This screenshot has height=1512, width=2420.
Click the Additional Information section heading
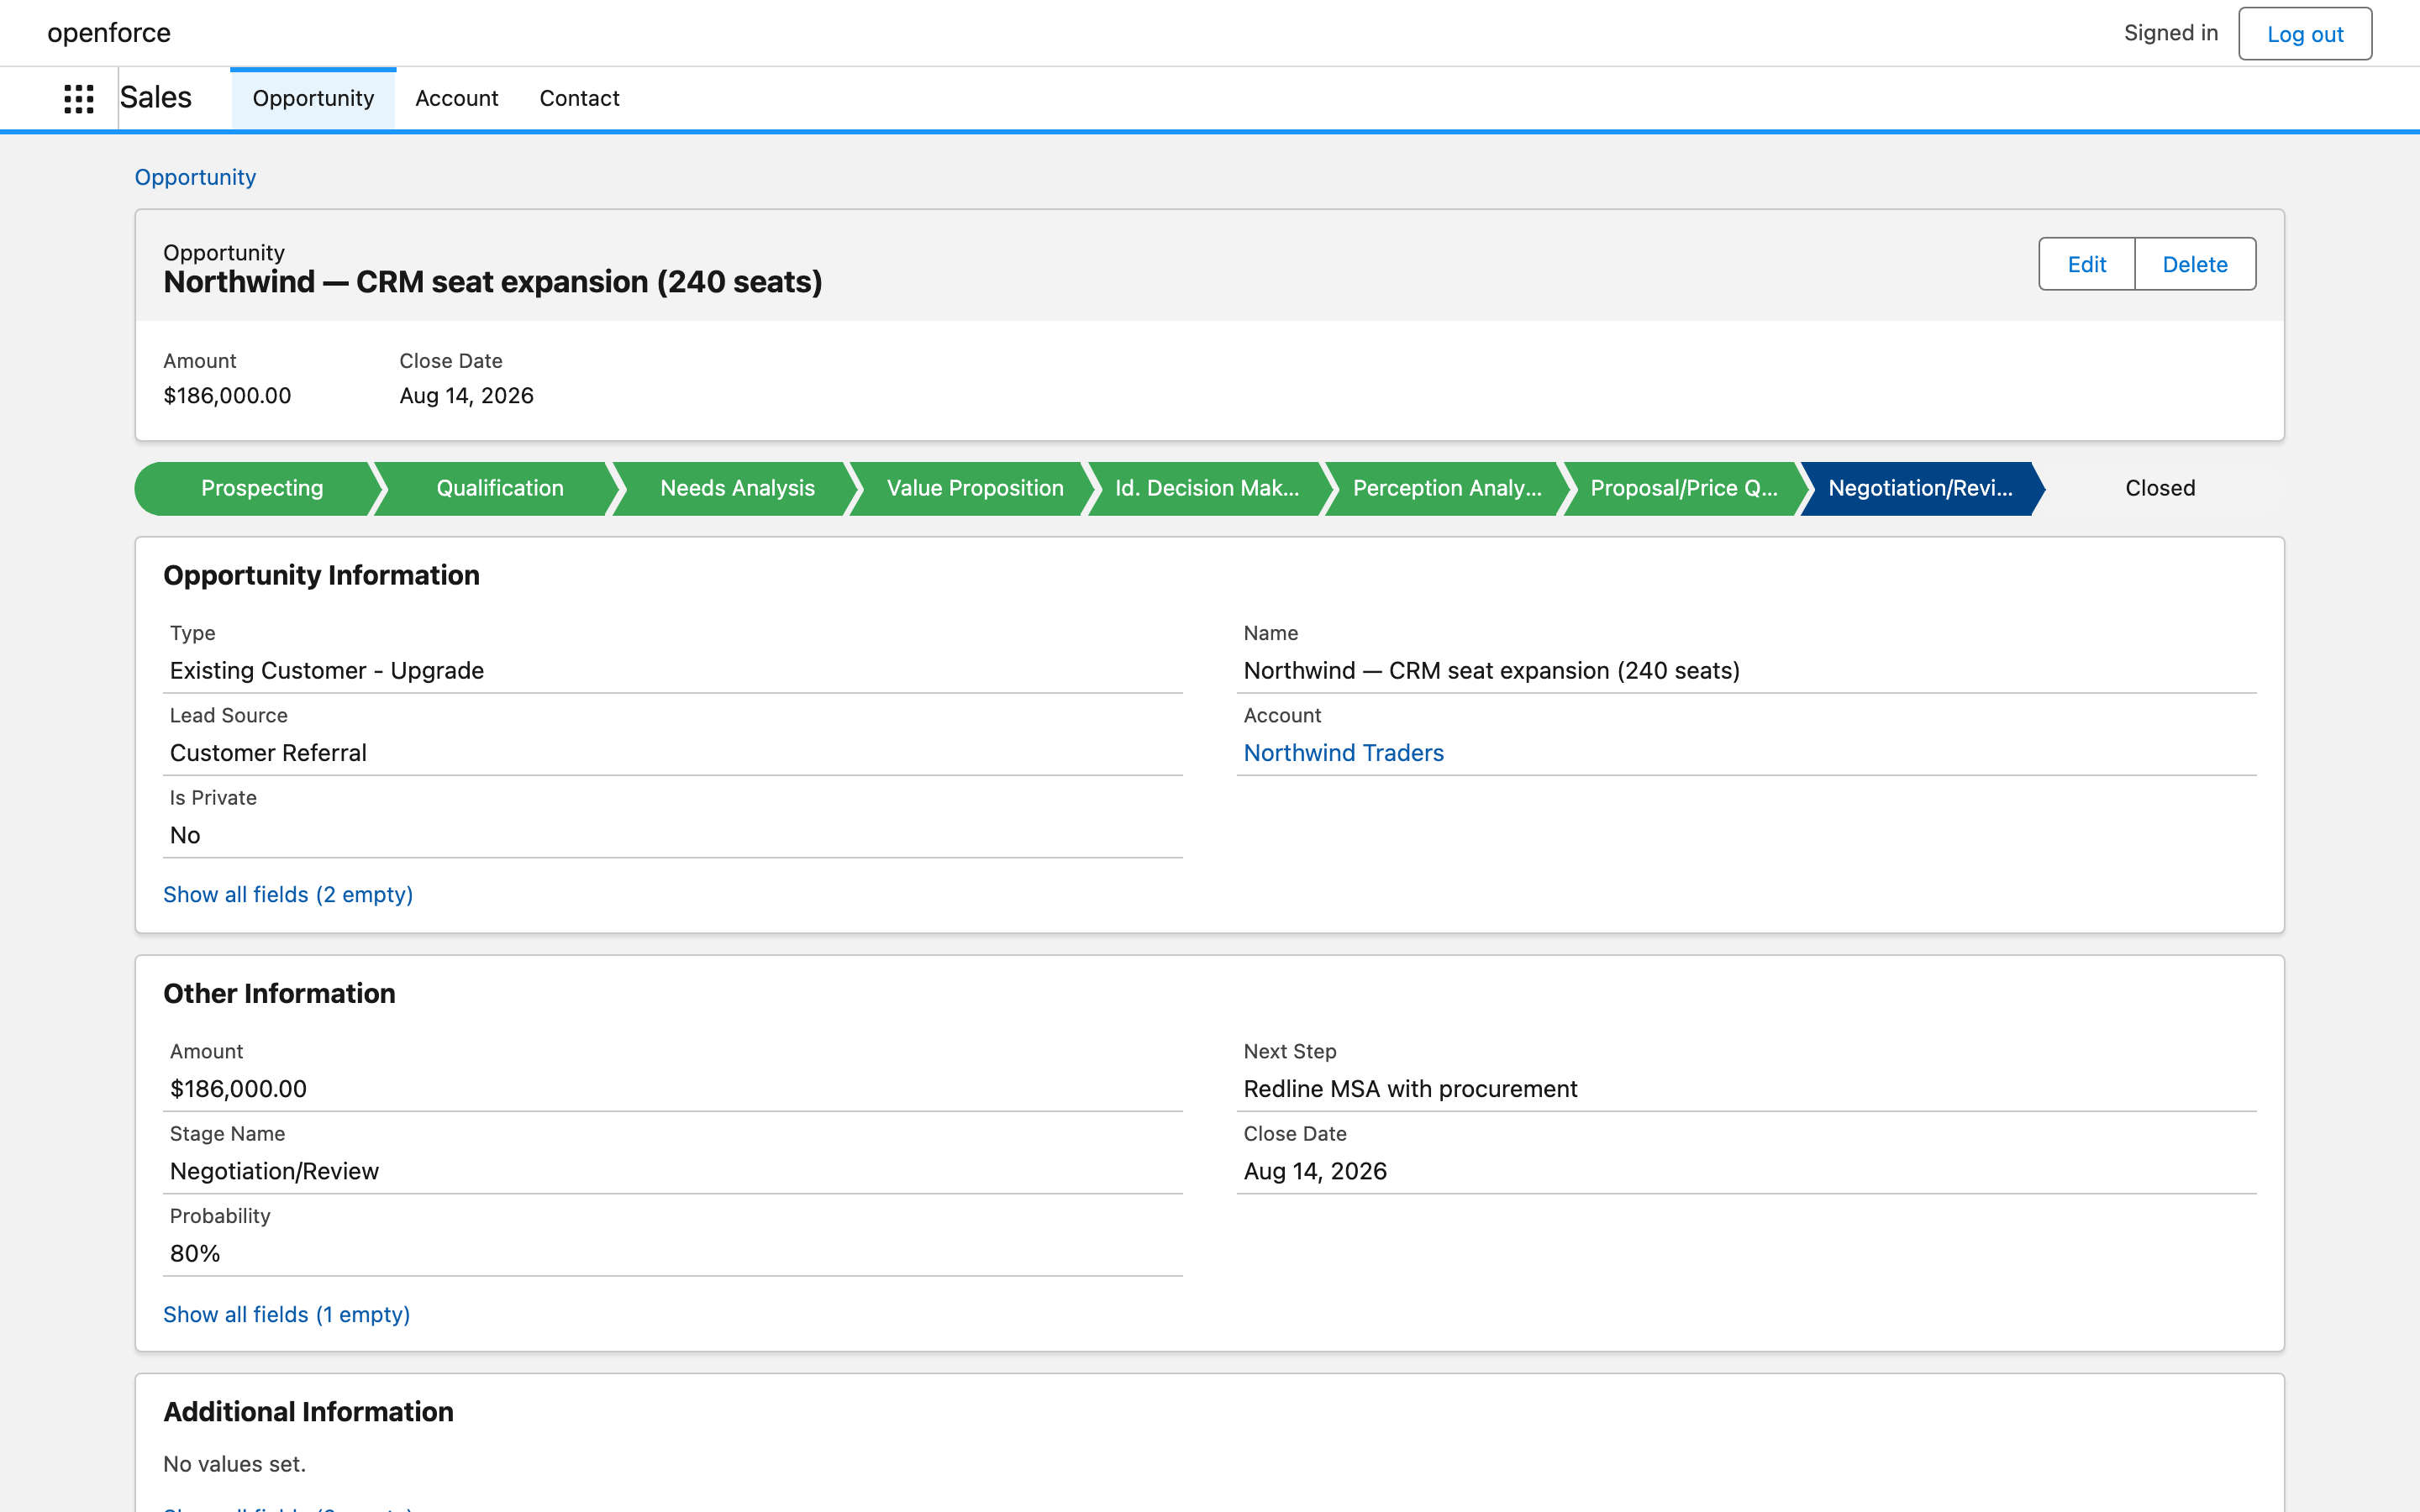pos(308,1411)
